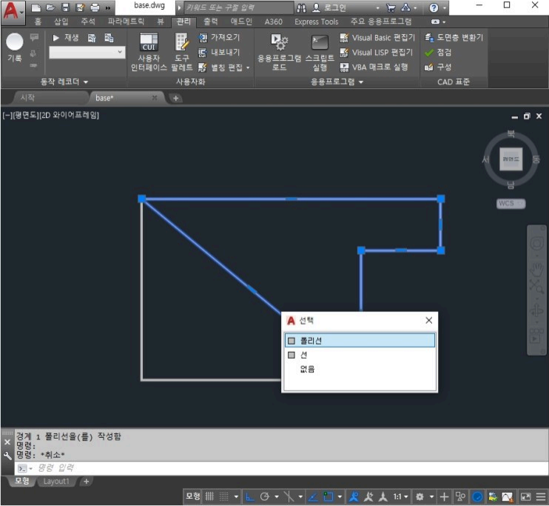
Task: Expand quick access toolbar overflow arrows
Action: coord(108,7)
